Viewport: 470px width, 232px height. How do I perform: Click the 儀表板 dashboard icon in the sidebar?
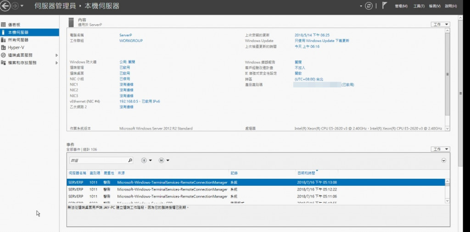[3, 25]
